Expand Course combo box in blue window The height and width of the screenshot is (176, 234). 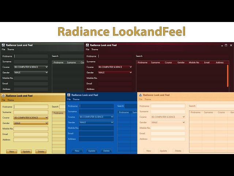(96, 117)
